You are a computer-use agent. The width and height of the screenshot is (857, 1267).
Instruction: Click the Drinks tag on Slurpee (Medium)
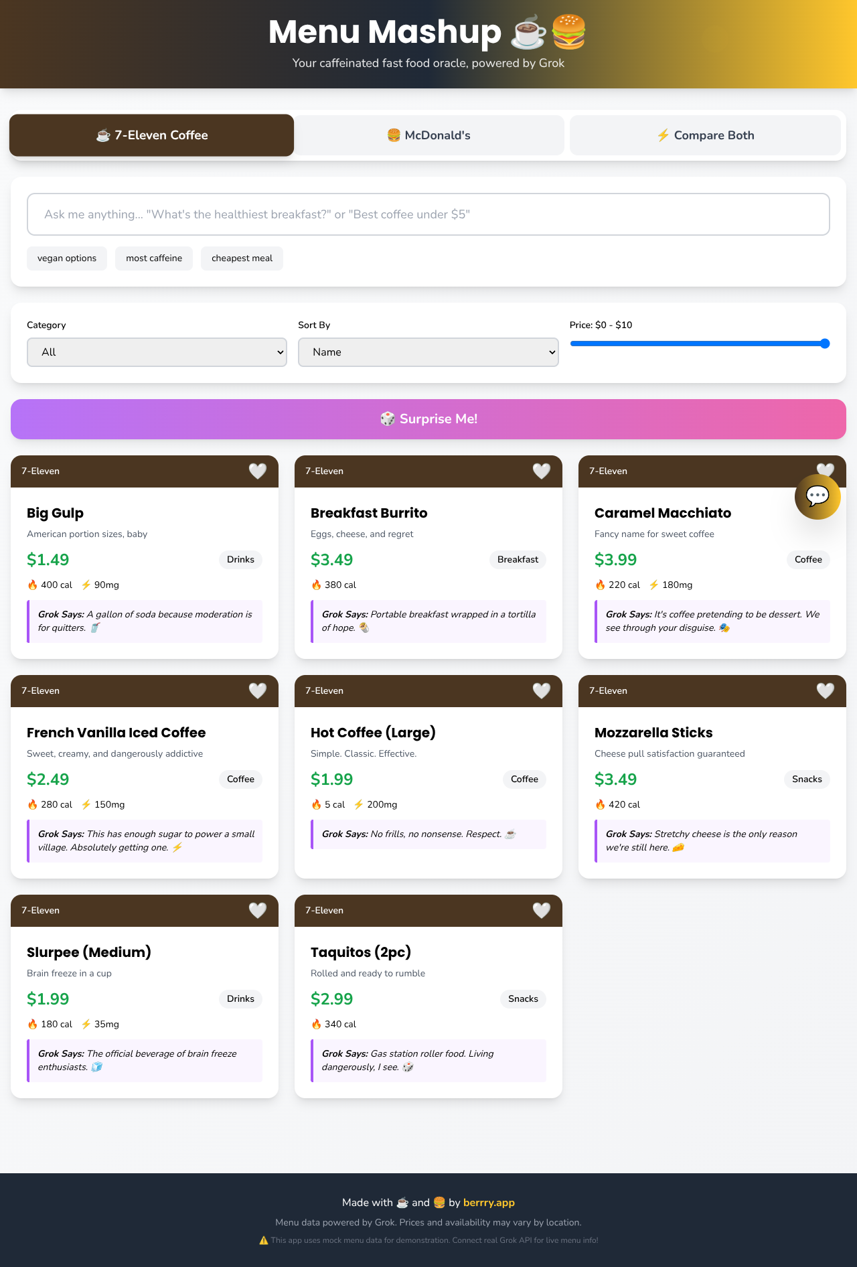coord(240,999)
